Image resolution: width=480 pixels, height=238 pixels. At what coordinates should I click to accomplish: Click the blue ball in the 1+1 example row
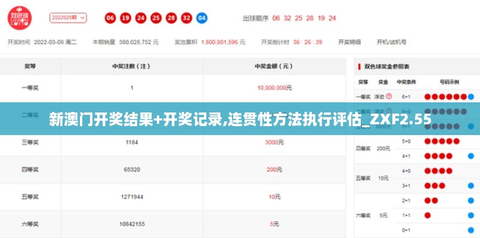click(471, 215)
